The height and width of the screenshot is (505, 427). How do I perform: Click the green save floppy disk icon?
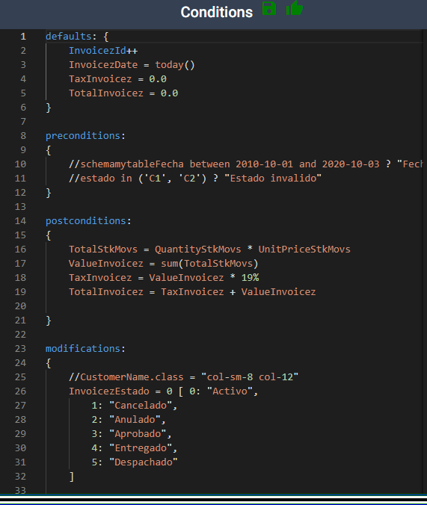point(269,8)
